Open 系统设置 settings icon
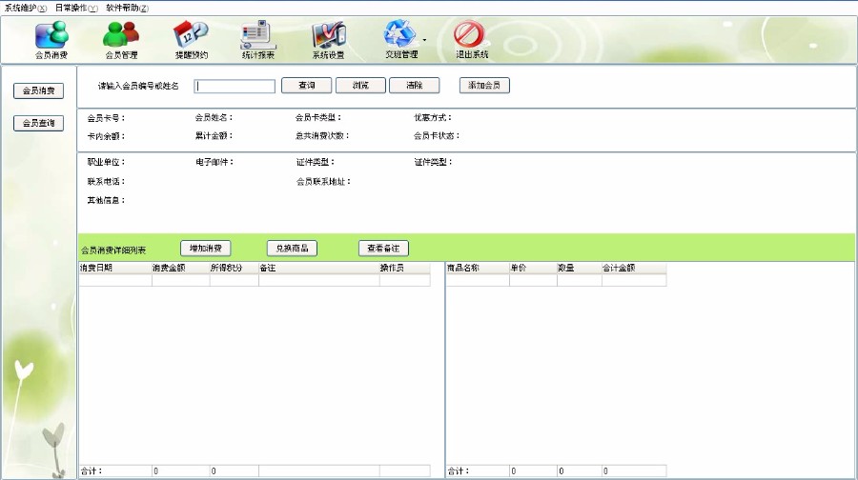This screenshot has width=858, height=480. click(328, 39)
